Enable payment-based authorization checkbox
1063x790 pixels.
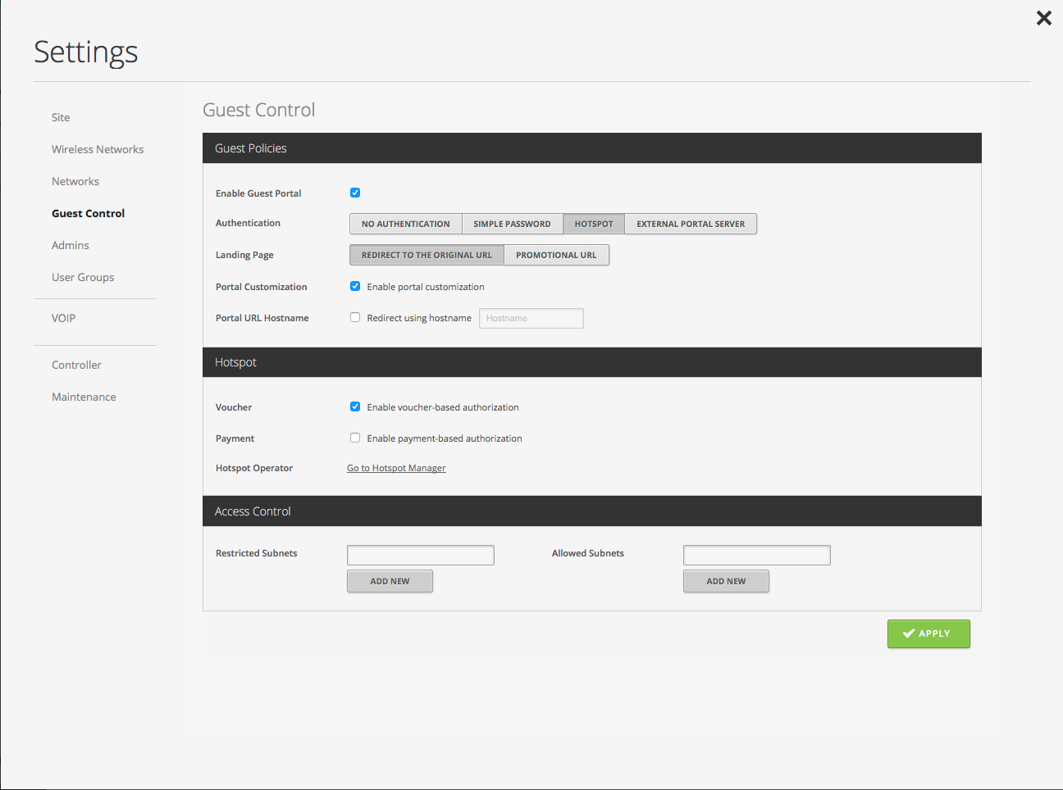click(355, 438)
